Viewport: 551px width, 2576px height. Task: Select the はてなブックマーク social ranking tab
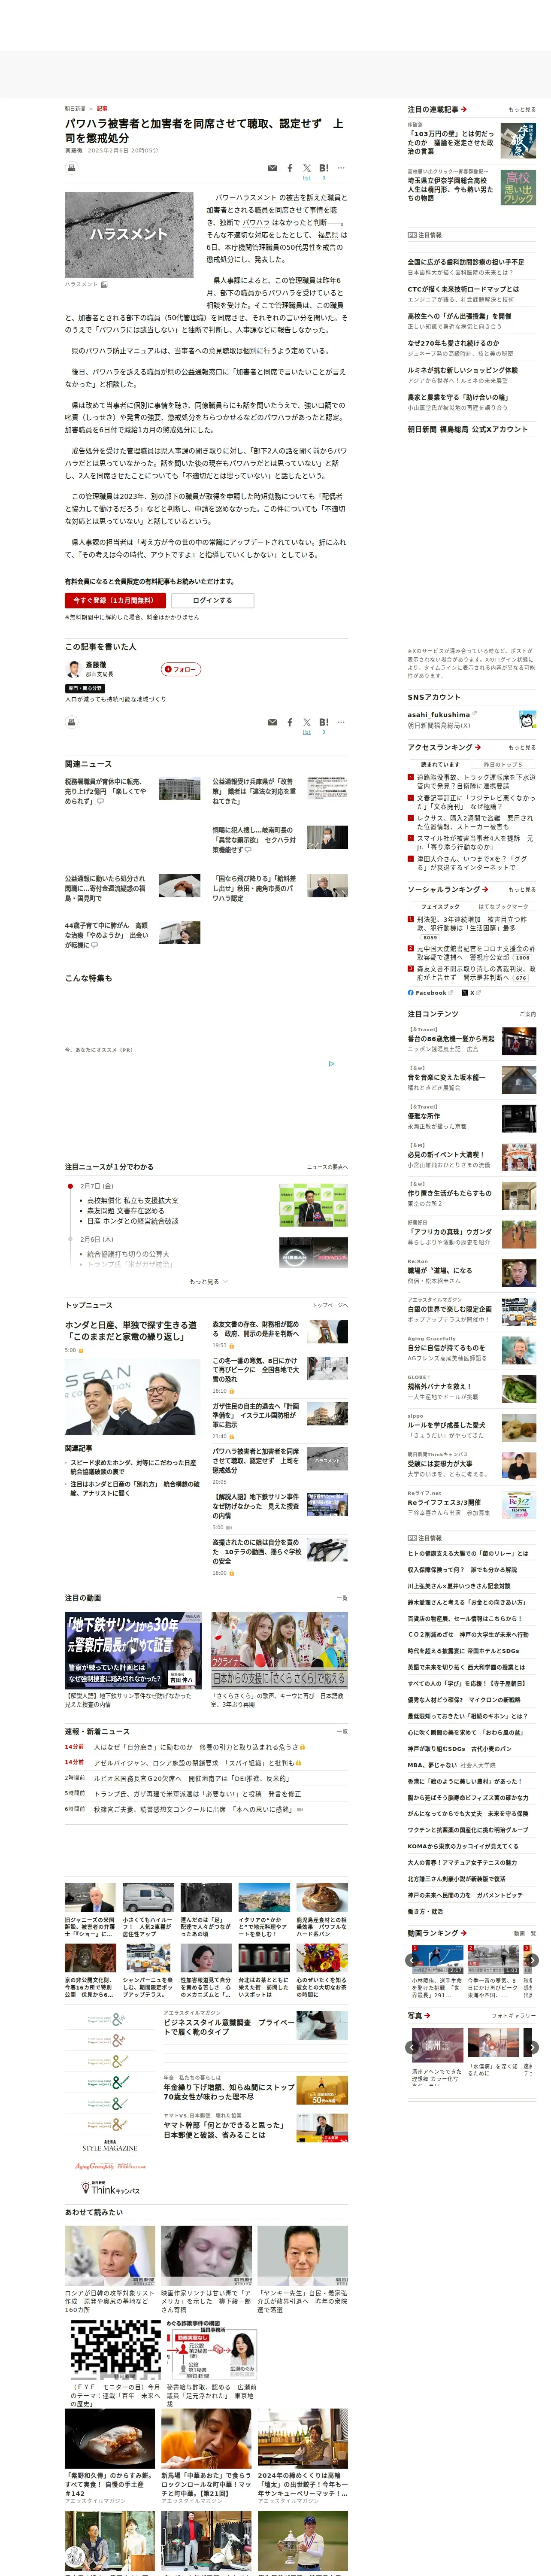point(503,906)
